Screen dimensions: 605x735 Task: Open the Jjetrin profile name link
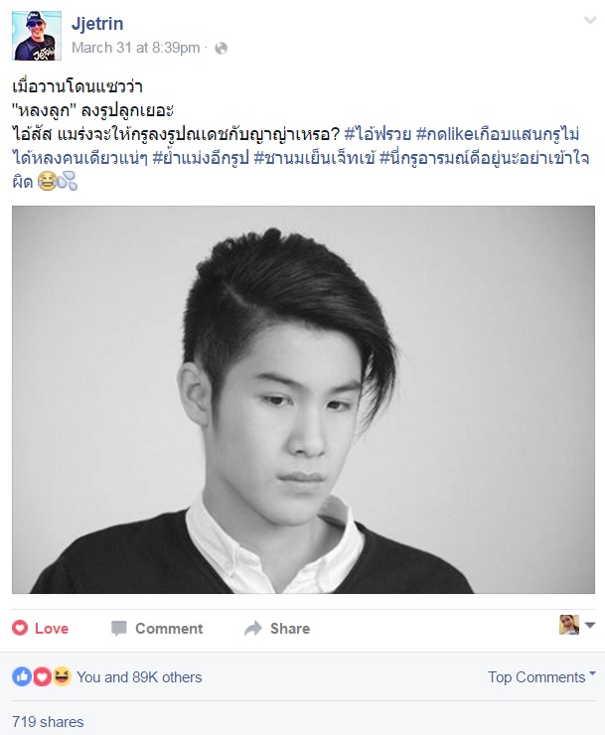coord(97,24)
